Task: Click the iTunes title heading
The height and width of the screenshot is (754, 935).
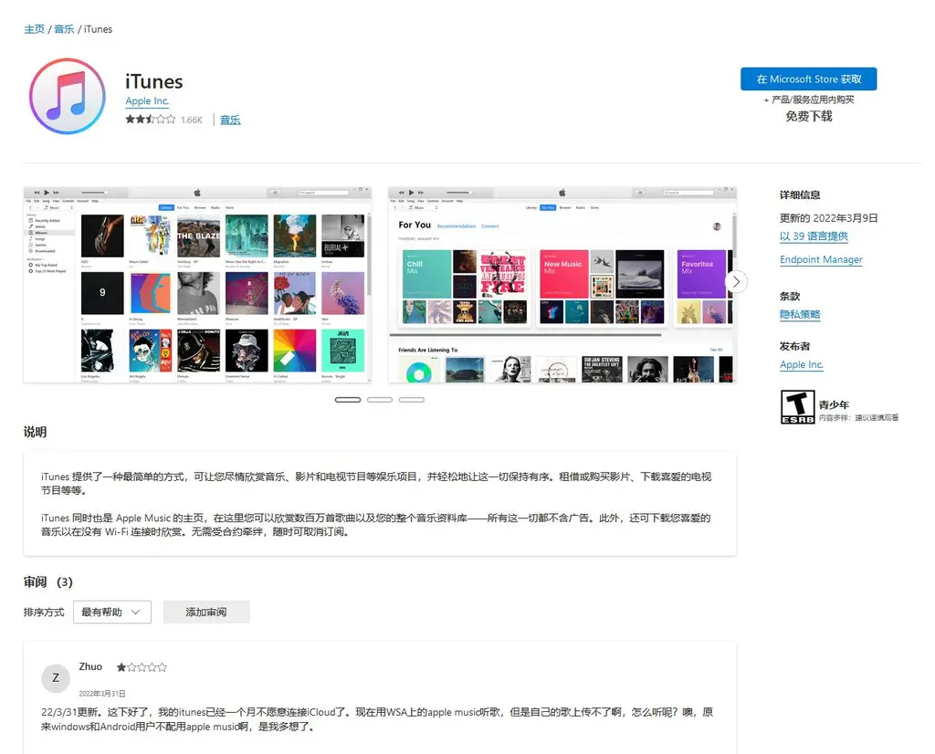Action: [153, 81]
